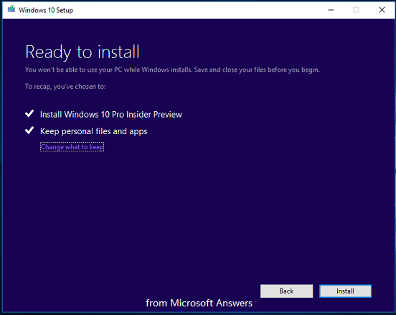The width and height of the screenshot is (396, 315).
Task: Click checkmark beside Keep personal files
Action: point(29,131)
